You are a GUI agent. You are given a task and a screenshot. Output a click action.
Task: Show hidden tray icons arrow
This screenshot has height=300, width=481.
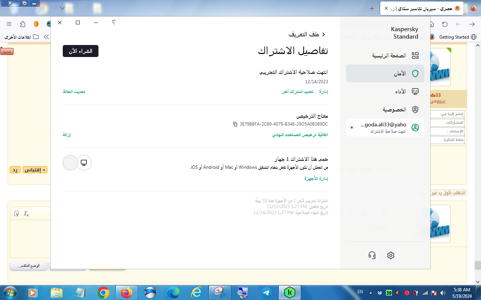(x=371, y=292)
